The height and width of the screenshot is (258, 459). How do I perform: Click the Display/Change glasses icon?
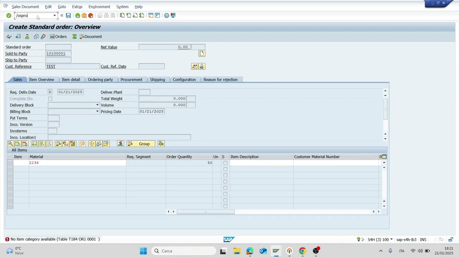coord(9,37)
